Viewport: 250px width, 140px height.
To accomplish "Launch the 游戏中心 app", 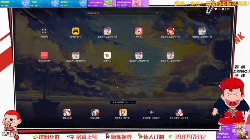I will 107,55.
